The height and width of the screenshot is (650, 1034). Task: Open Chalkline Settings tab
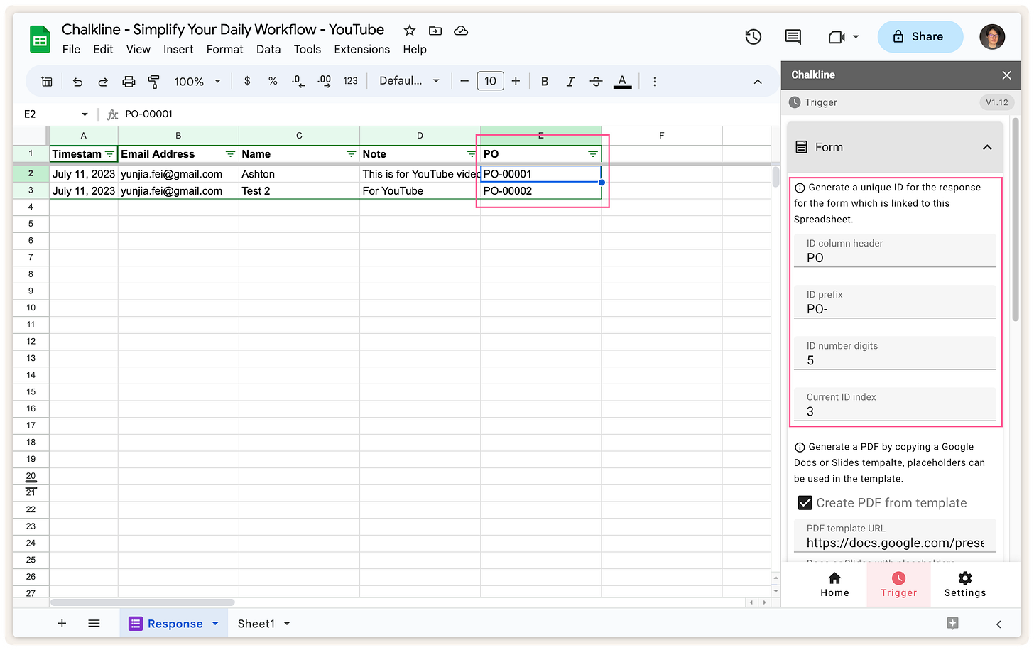point(965,585)
